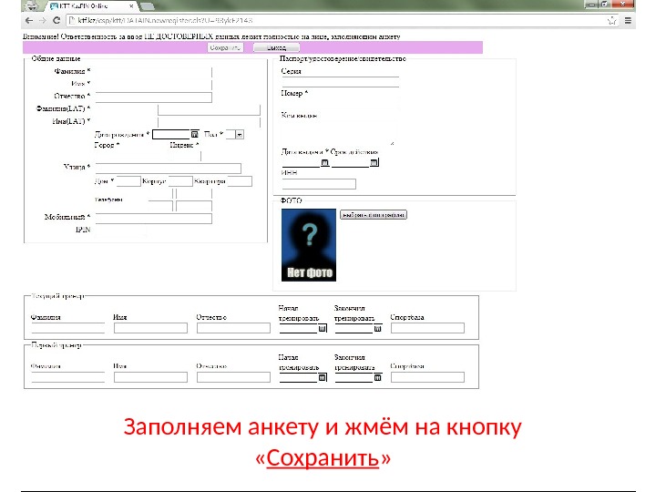Click the ИНН input field

pos(319,184)
